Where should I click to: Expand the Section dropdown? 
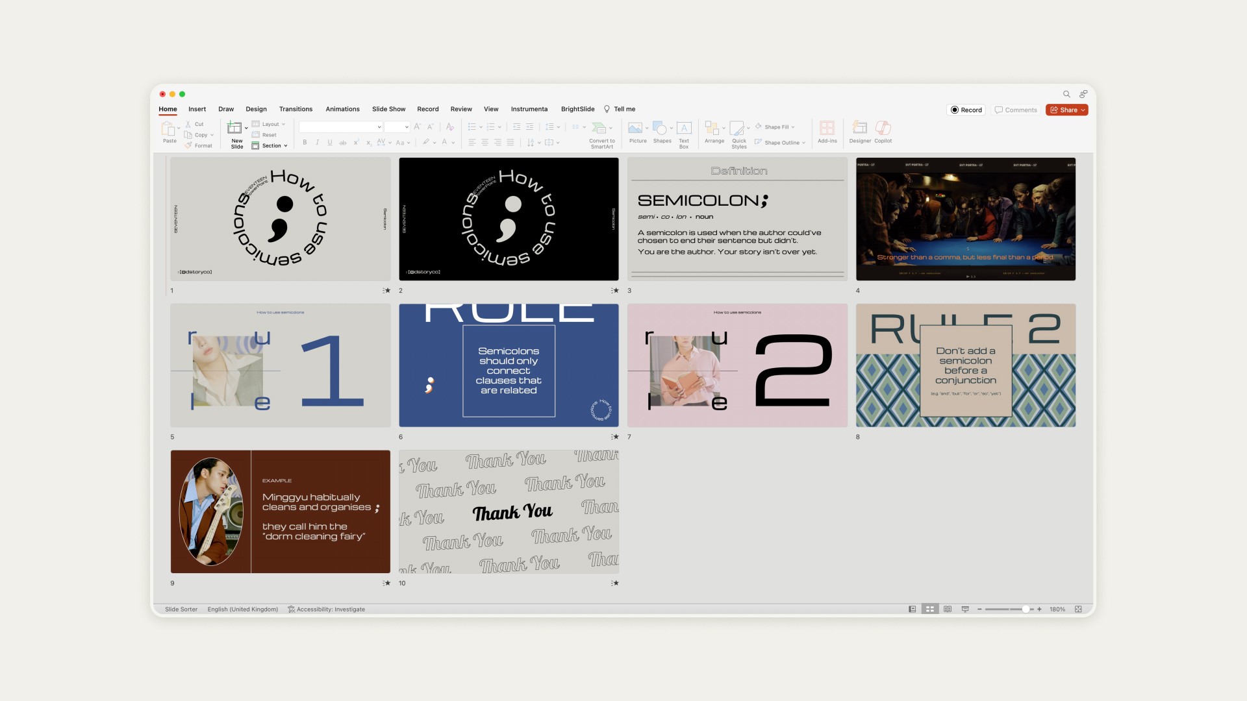click(271, 146)
